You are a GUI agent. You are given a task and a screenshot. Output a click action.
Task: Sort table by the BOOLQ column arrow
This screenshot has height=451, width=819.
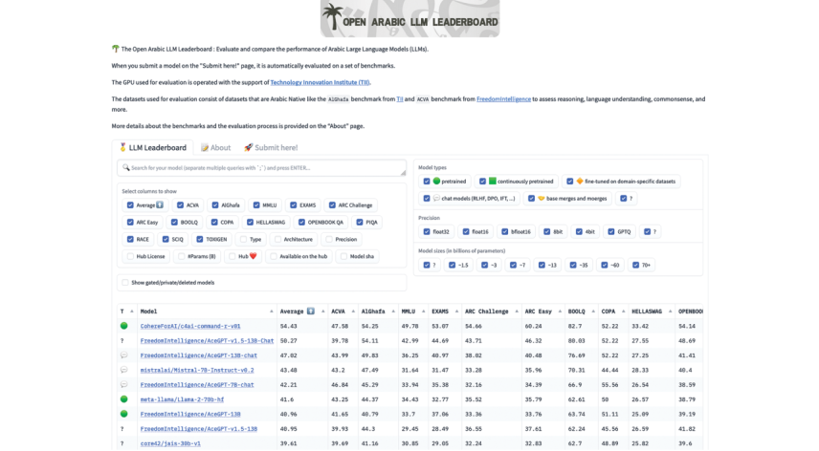point(593,311)
